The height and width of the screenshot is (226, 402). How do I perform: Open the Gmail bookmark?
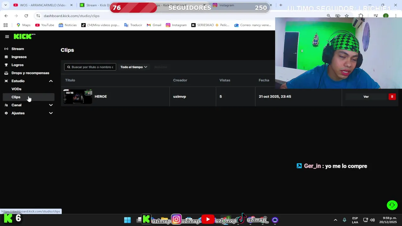pyautogui.click(x=154, y=25)
